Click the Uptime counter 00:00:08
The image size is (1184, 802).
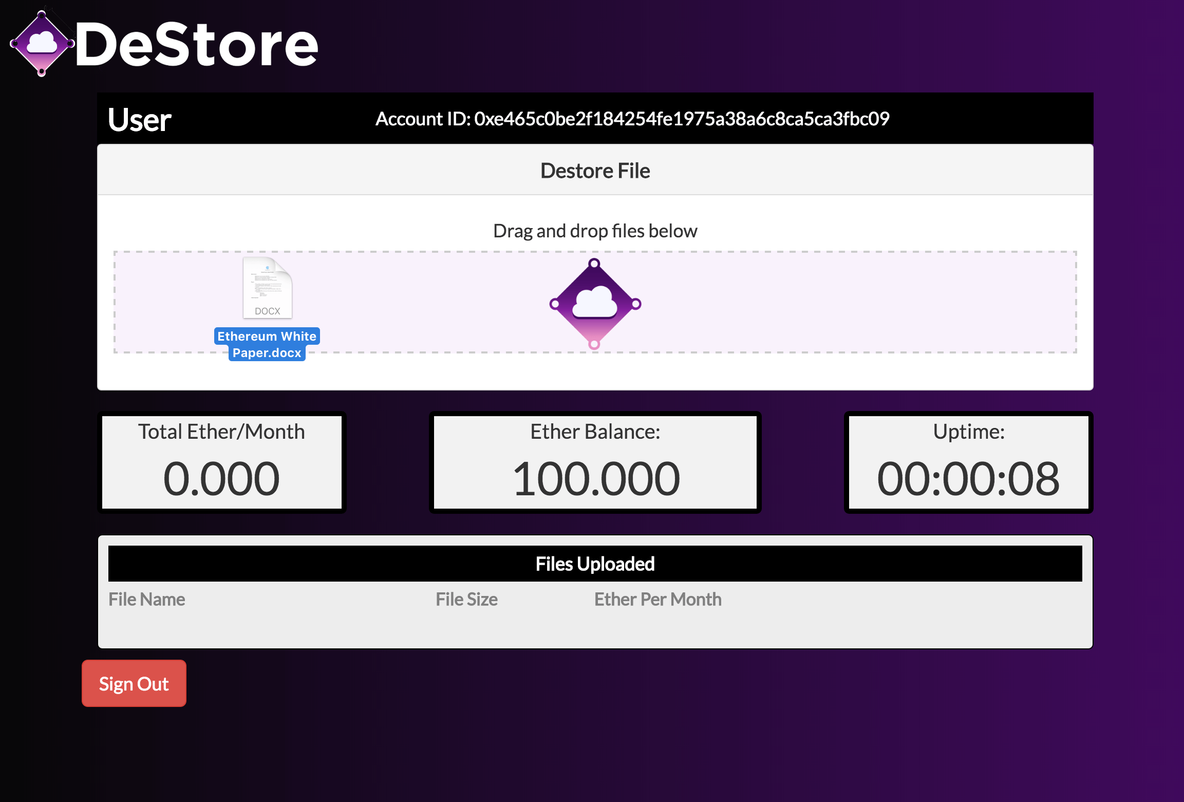tap(968, 478)
